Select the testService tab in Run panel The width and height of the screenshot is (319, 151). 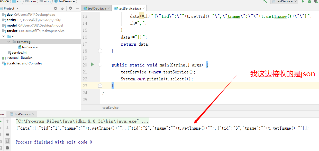point(23,114)
